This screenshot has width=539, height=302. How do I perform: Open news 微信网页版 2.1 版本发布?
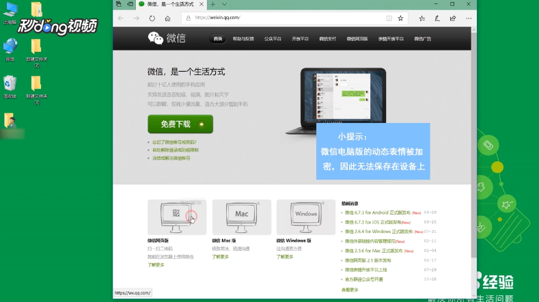[x=368, y=260]
